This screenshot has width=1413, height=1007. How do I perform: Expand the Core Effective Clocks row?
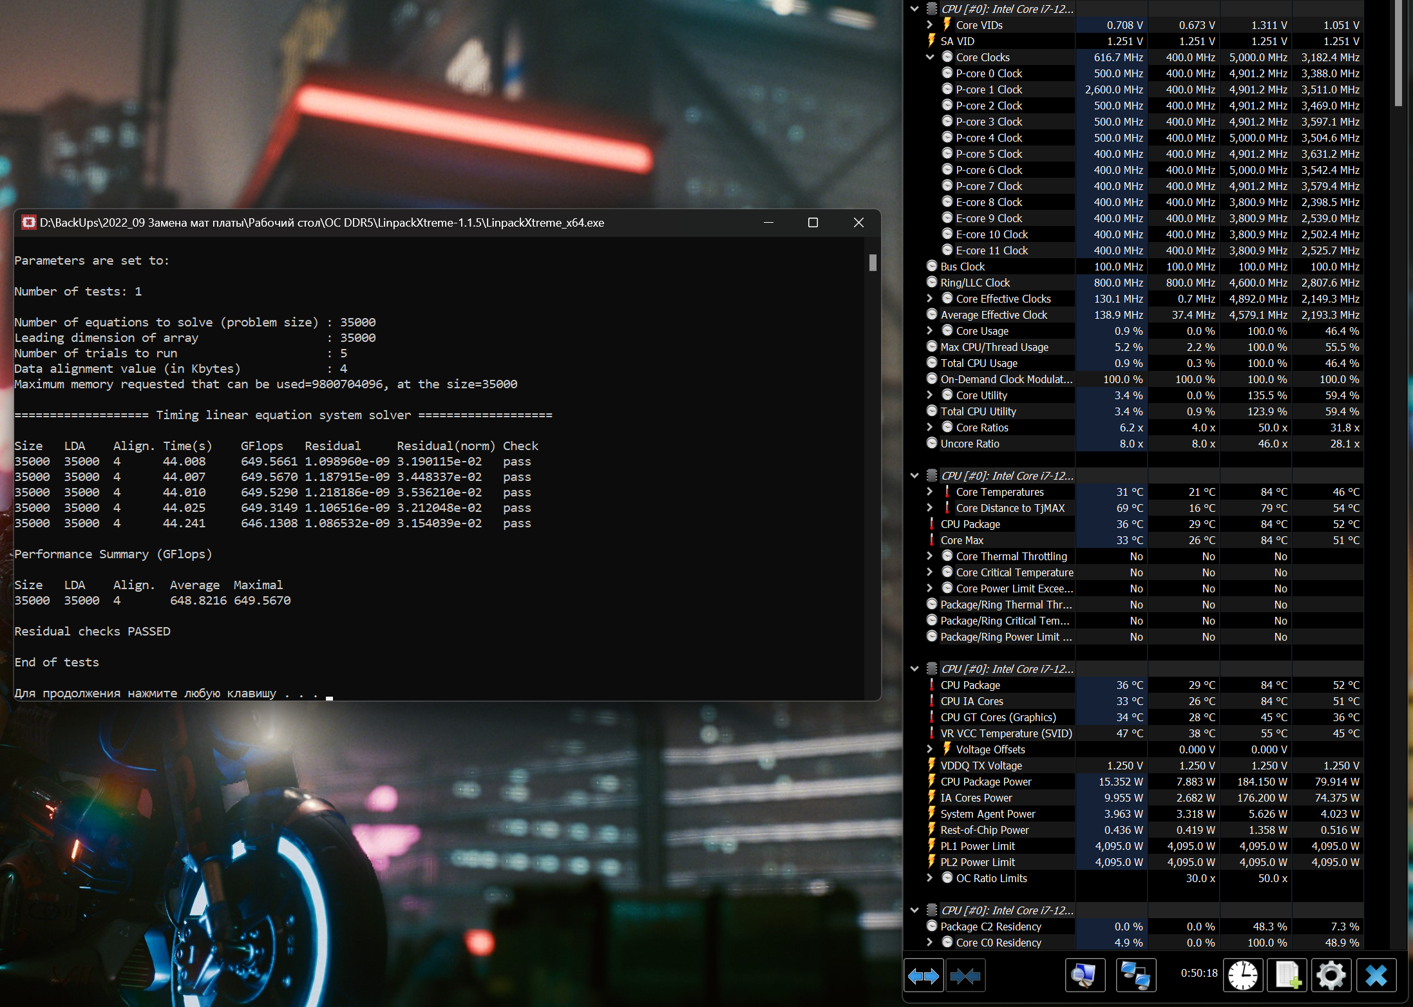coord(929,299)
